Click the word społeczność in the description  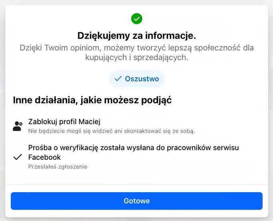[204, 48]
